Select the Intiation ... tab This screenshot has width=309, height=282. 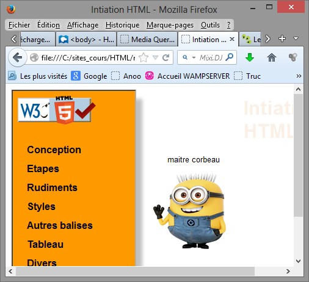tap(208, 39)
